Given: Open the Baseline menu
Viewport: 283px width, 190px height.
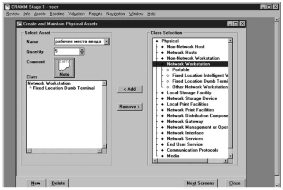Looking at the screenshot, I should click(57, 14).
